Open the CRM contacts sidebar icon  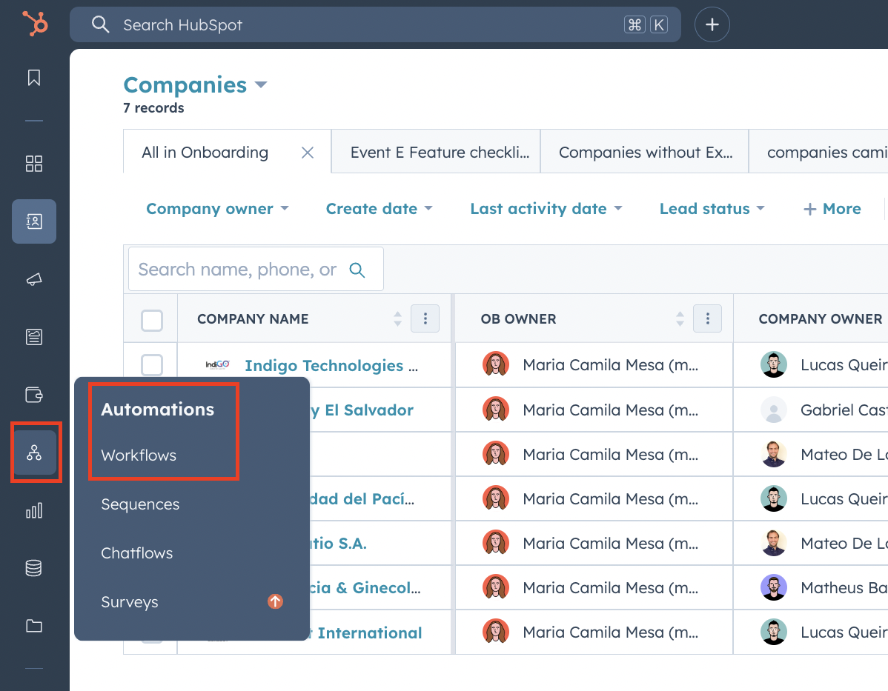34,221
